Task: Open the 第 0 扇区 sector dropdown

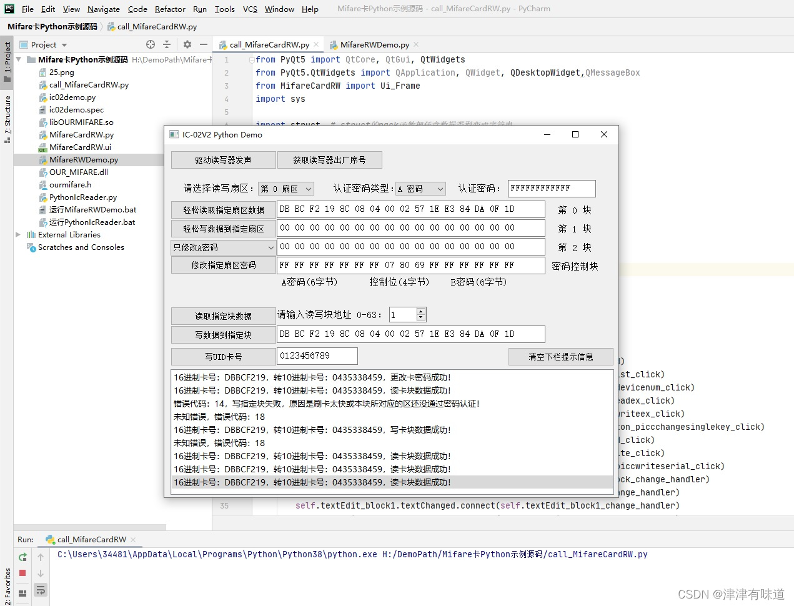Action: pyautogui.click(x=286, y=189)
